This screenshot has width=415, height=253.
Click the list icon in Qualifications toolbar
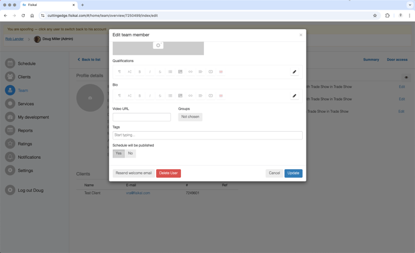[x=170, y=72]
